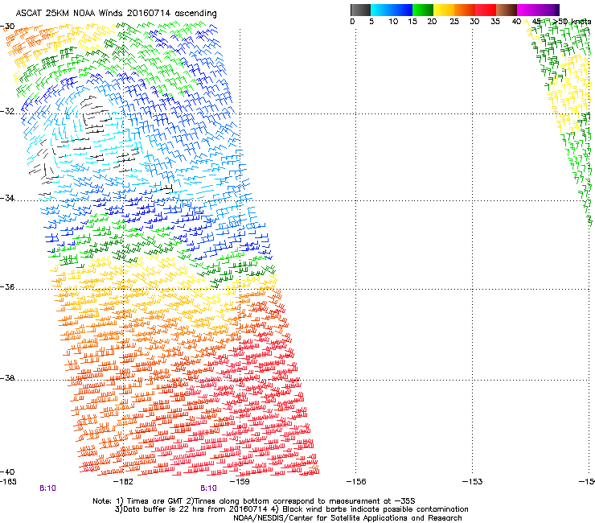The width and height of the screenshot is (595, 523).
Task: Click the 'Data buffer is 22 hrs' note line
Action: point(291,509)
